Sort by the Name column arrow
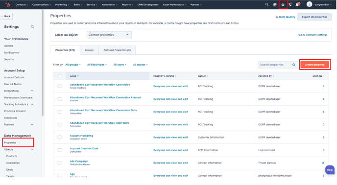 pos(78,76)
